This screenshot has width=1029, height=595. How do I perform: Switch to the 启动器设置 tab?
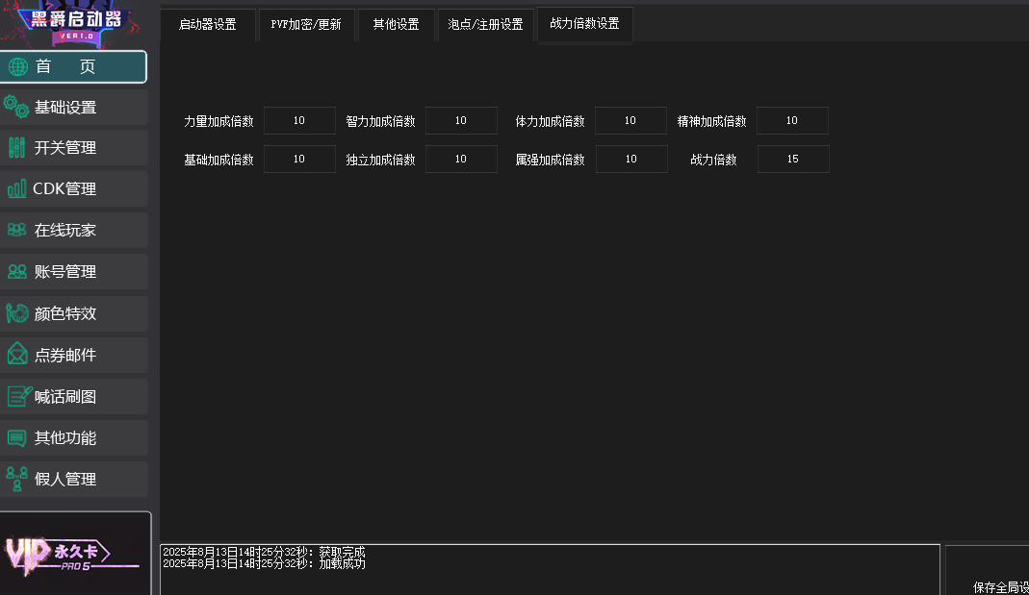point(207,25)
